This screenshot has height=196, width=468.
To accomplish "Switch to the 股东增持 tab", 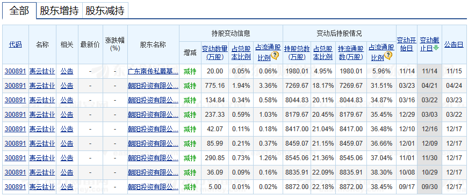I will pos(59,11).
